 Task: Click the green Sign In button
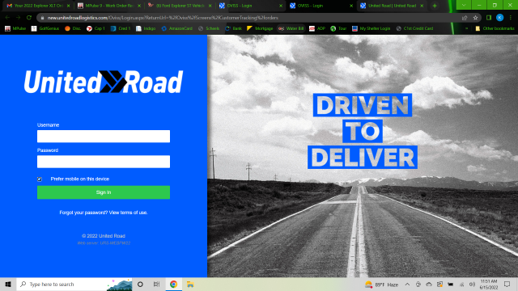[104, 192]
